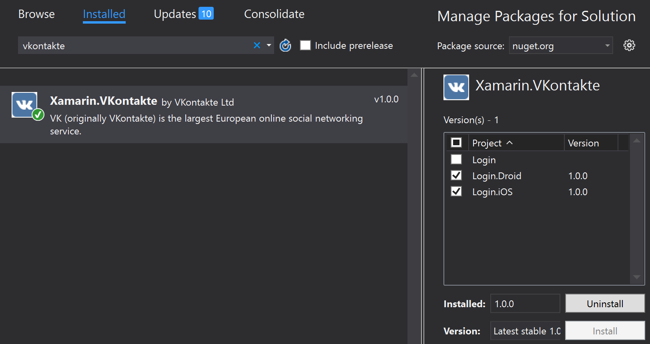This screenshot has width=650, height=344.
Task: Open the search history dropdown arrow
Action: click(269, 46)
